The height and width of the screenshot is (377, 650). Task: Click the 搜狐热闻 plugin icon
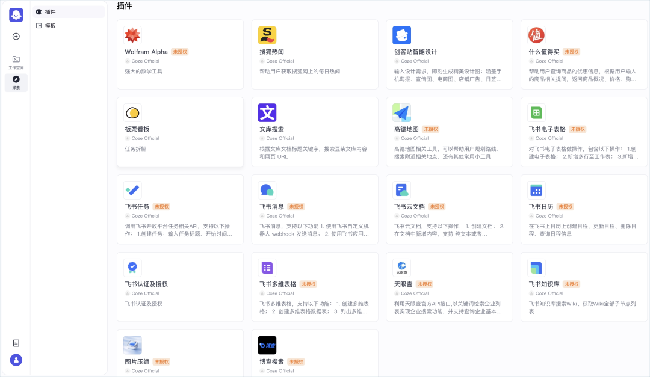pyautogui.click(x=267, y=35)
